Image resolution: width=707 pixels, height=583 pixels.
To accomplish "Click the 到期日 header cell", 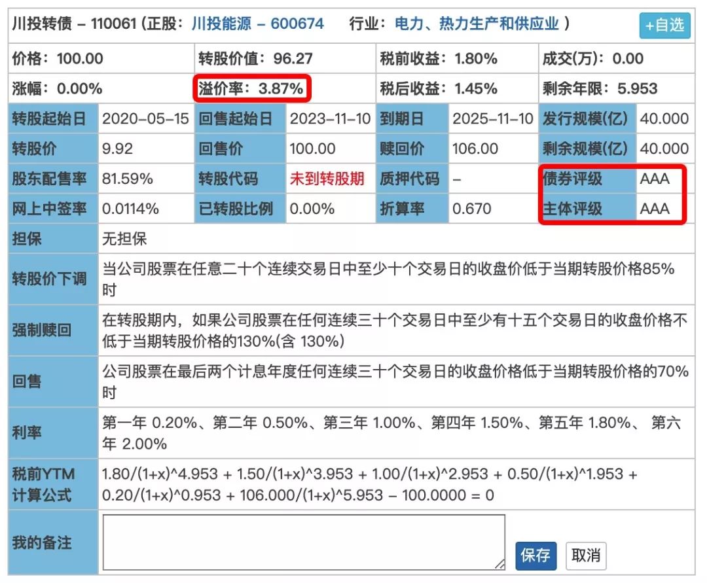I will [412, 118].
